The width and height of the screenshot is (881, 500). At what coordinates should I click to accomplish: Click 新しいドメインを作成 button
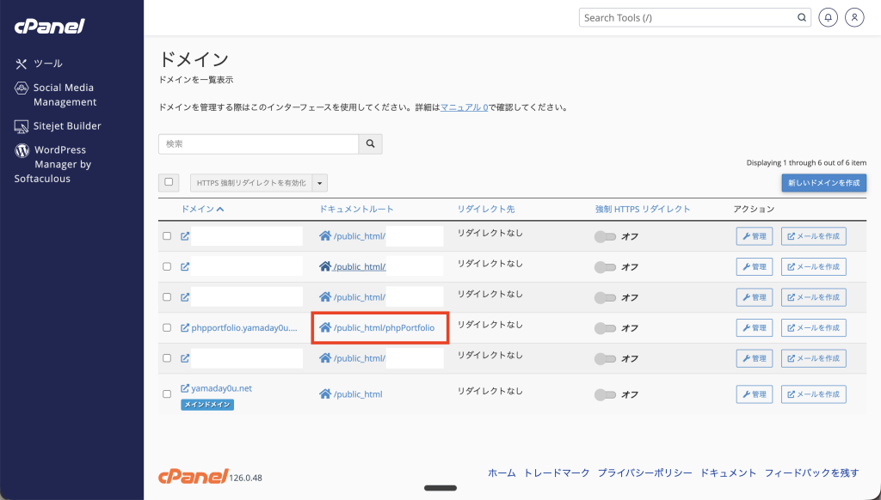click(x=823, y=183)
